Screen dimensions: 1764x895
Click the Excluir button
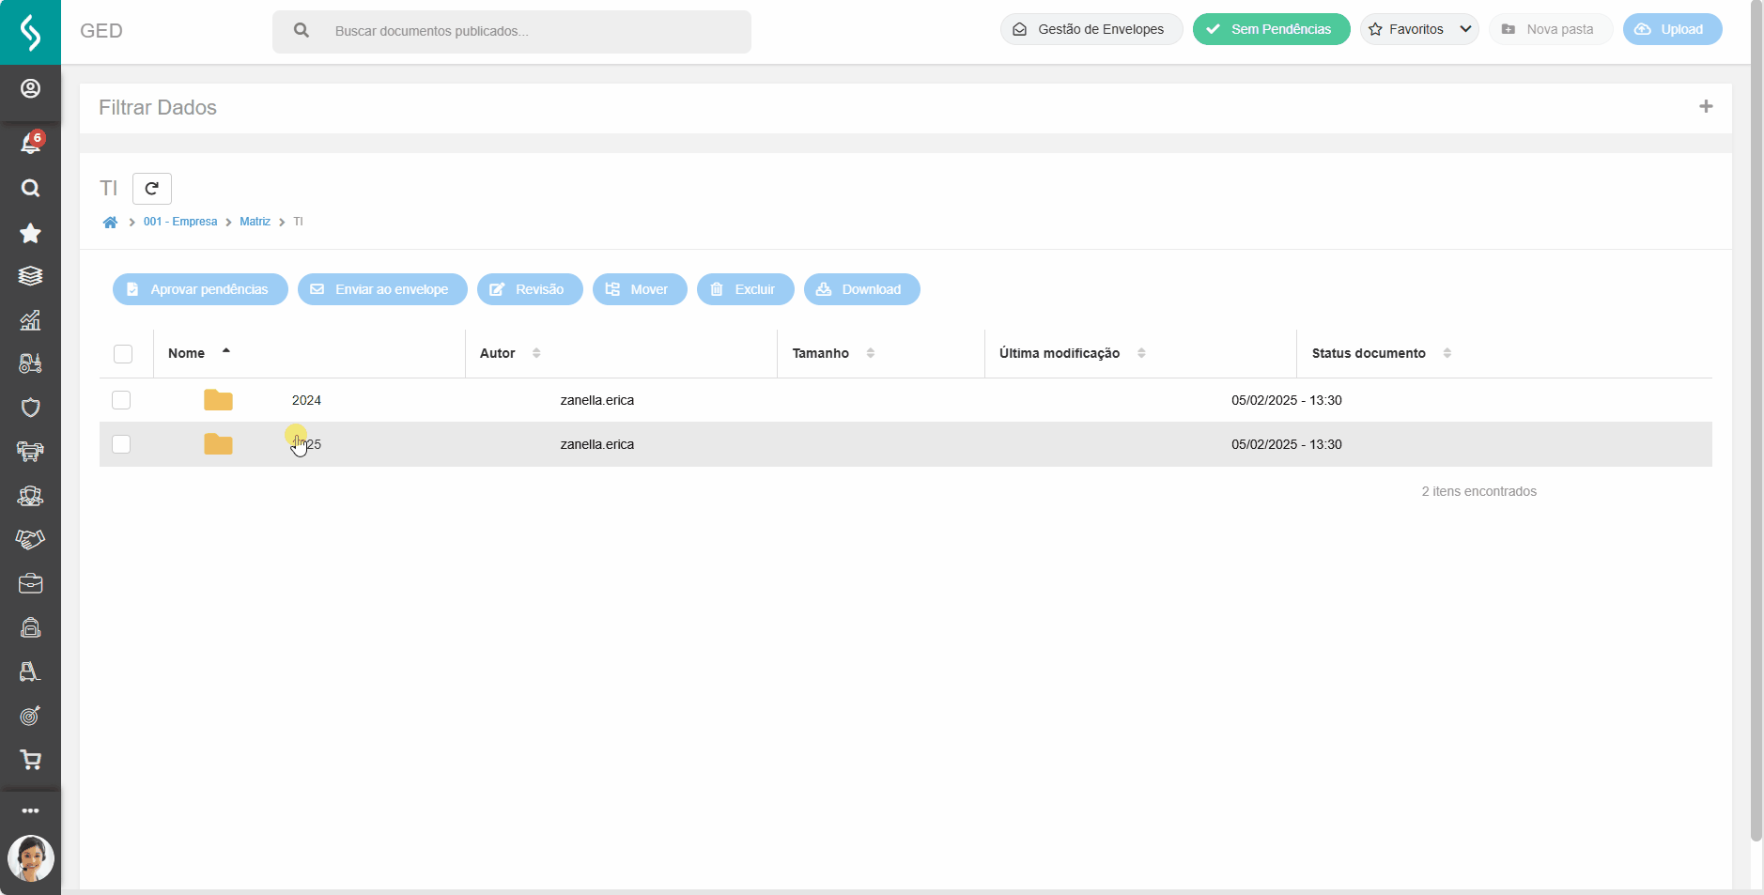pos(746,289)
